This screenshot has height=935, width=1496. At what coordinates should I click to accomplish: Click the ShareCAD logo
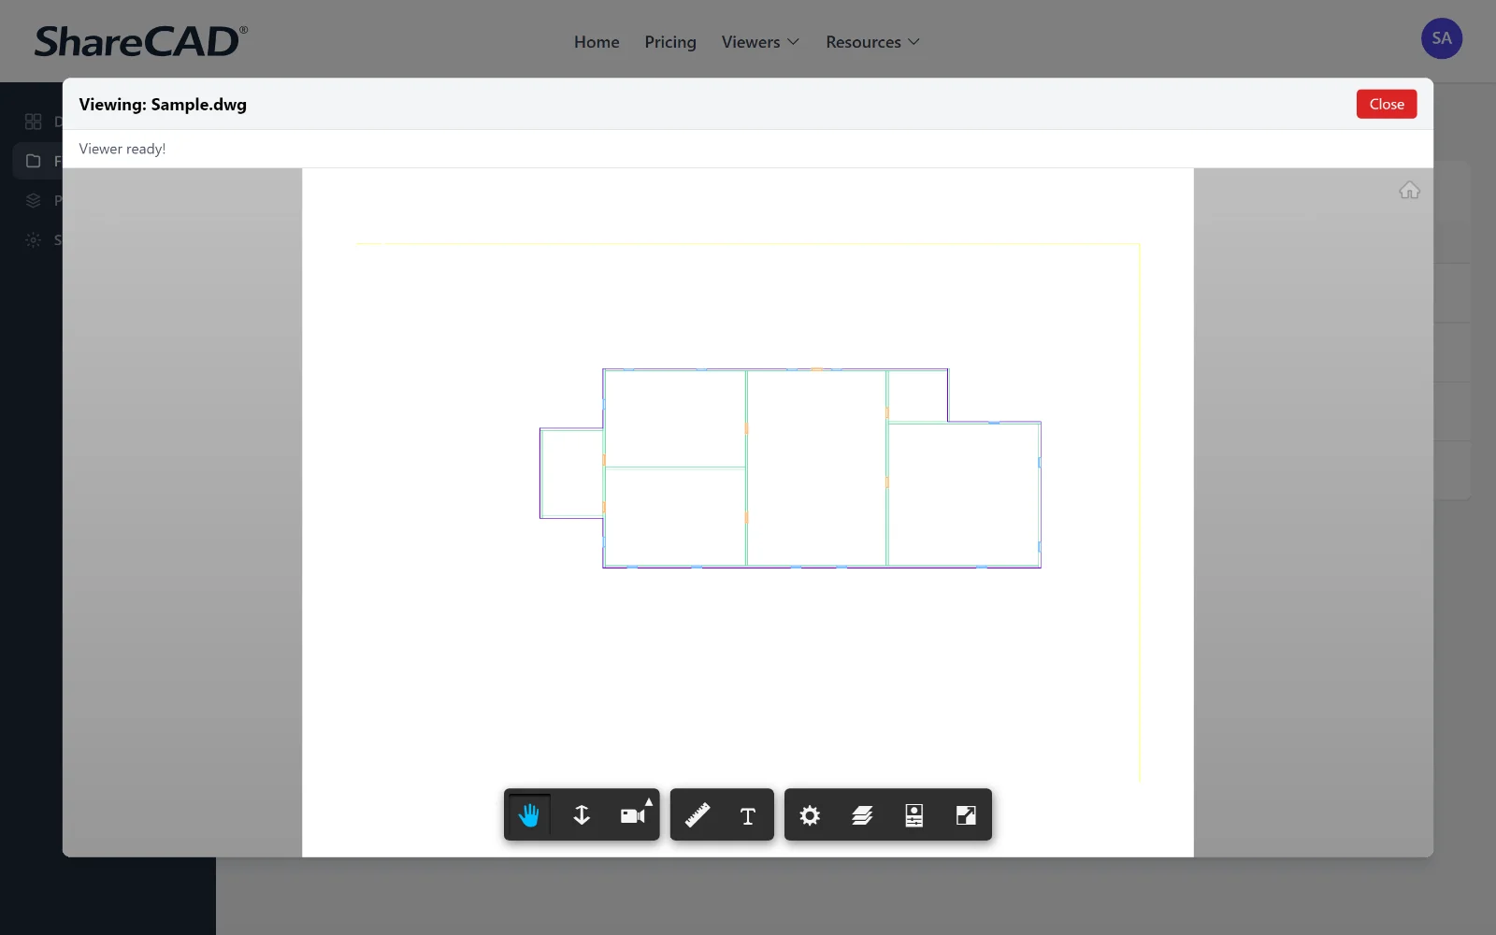coord(141,41)
